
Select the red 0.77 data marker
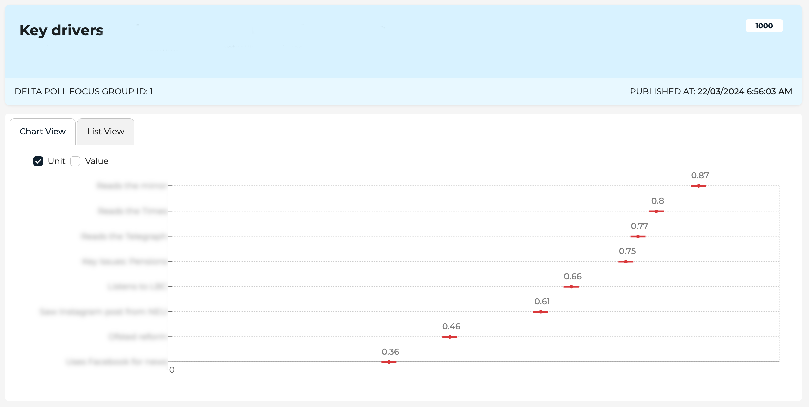638,237
